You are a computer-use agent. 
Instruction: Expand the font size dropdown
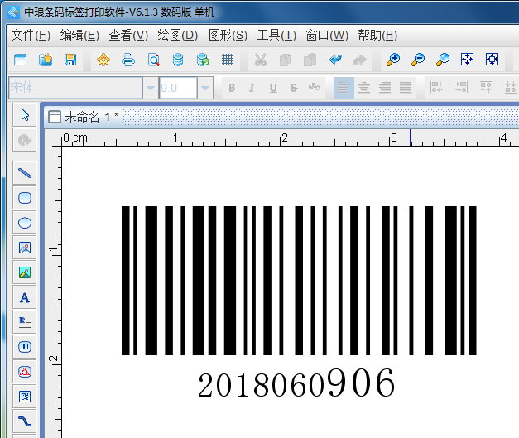pos(205,88)
